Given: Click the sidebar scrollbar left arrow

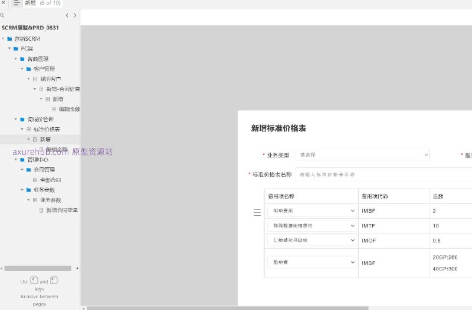Looking at the screenshot, I should 2,268.
